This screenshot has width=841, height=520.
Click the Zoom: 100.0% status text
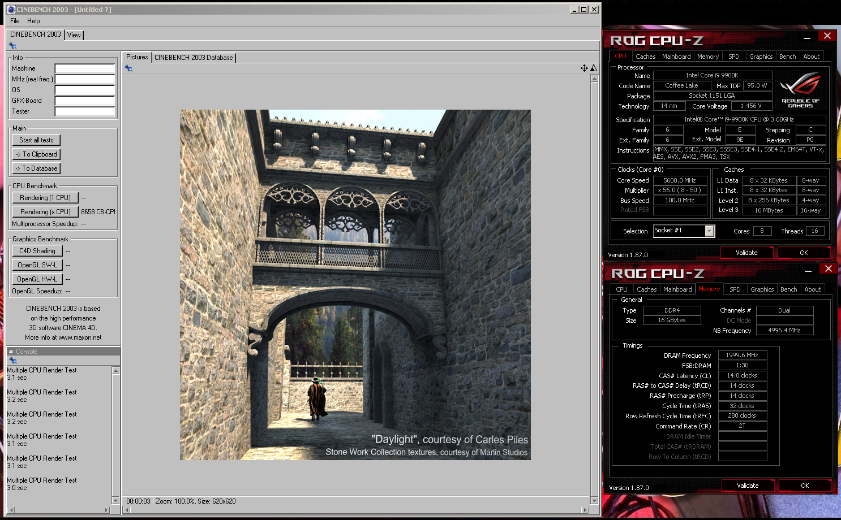tap(174, 501)
